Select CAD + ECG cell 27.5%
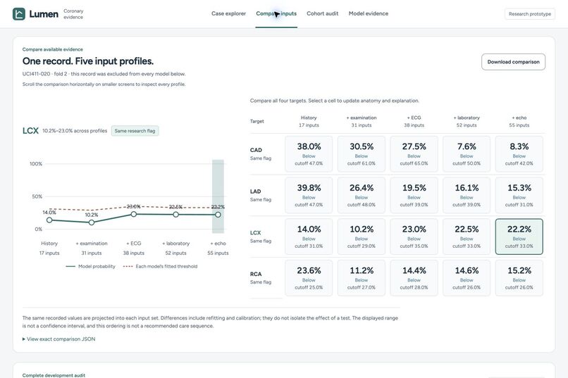Image resolution: width=568 pixels, height=378 pixels. 414,153
